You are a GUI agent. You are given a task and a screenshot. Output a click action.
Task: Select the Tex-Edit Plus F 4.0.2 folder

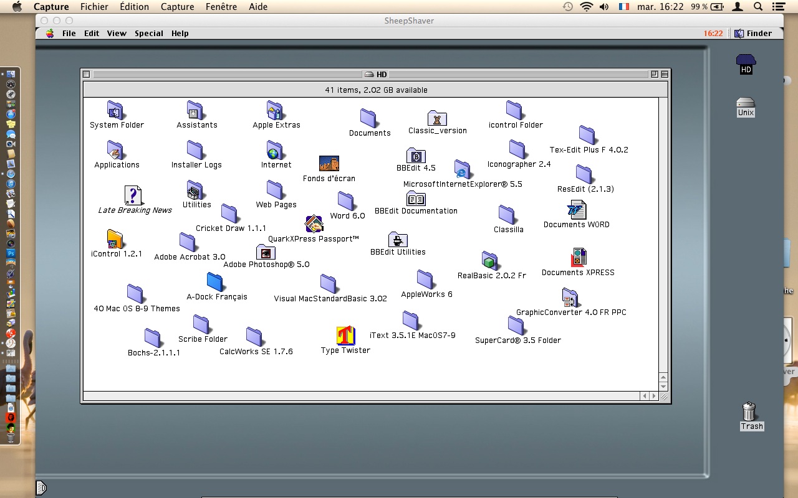pos(588,135)
